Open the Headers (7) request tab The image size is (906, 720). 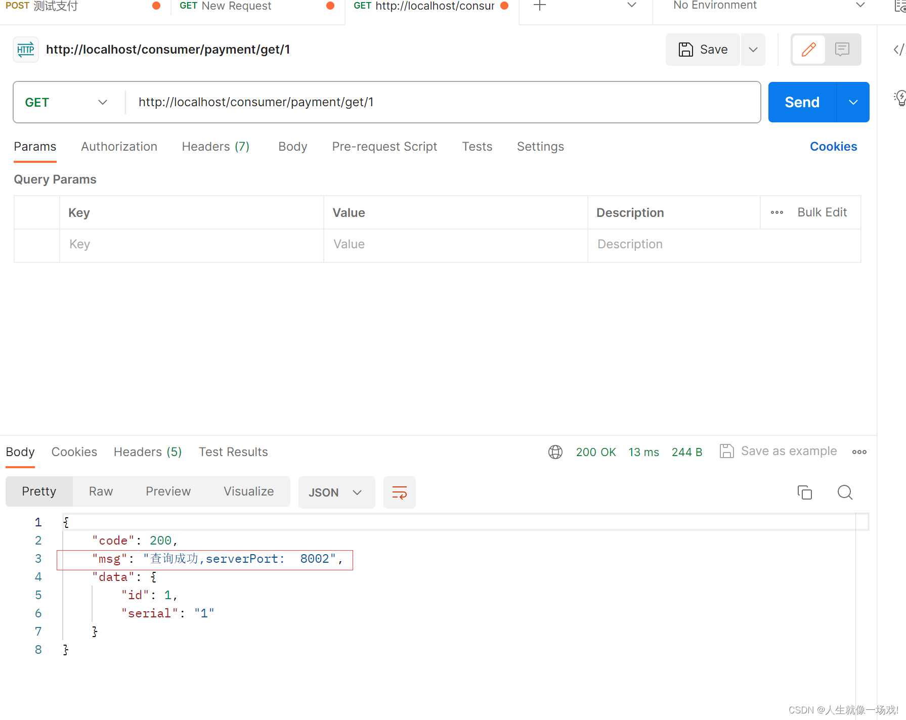click(x=215, y=147)
